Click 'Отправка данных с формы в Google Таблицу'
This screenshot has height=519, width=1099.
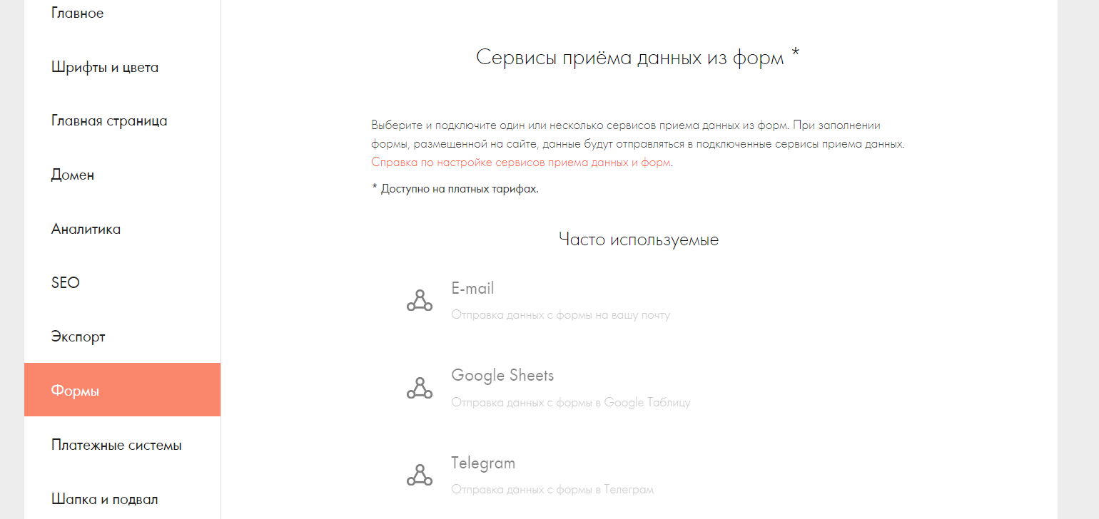pyautogui.click(x=571, y=402)
